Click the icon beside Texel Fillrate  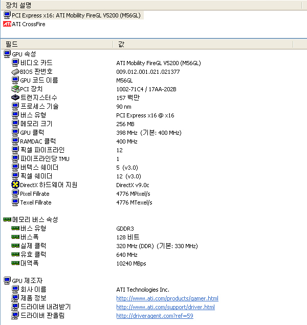[x=15, y=202]
